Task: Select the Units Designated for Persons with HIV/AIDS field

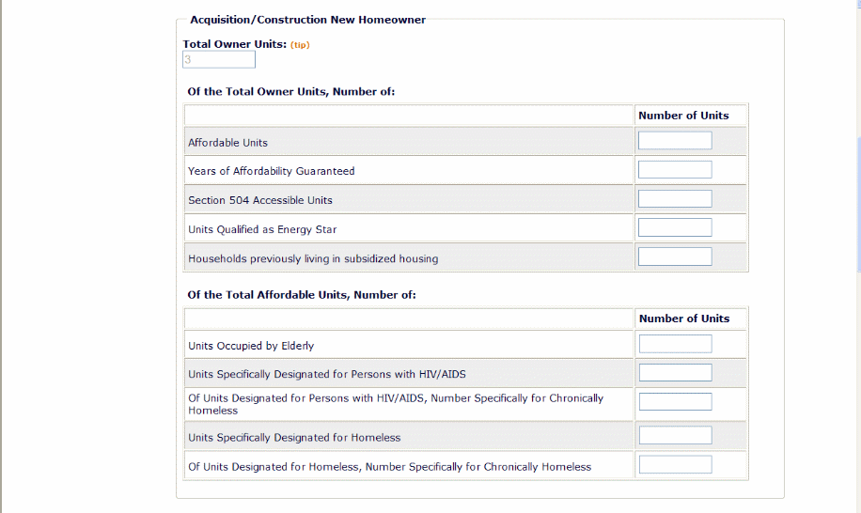Action: coord(675,373)
